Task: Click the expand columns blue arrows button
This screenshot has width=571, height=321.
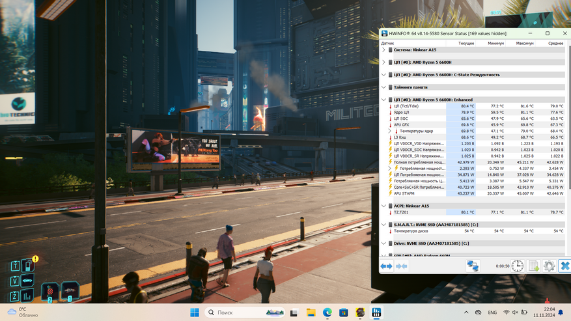Action: click(386, 266)
